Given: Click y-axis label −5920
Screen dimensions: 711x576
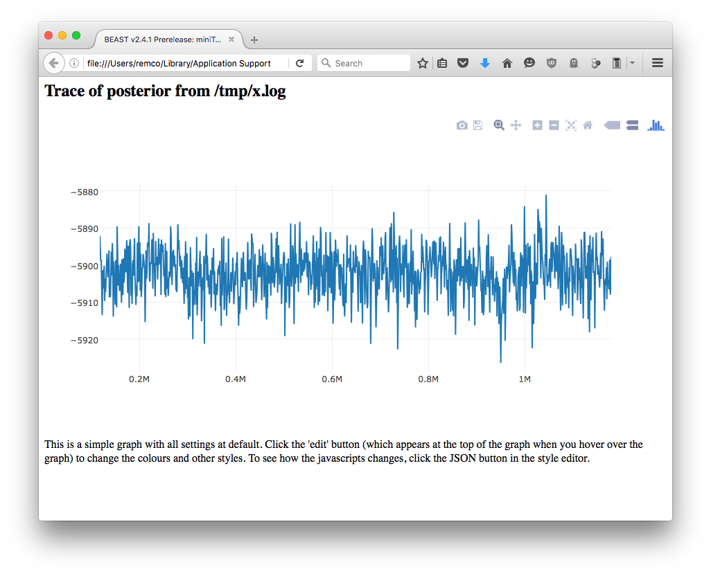Looking at the screenshot, I should [85, 340].
